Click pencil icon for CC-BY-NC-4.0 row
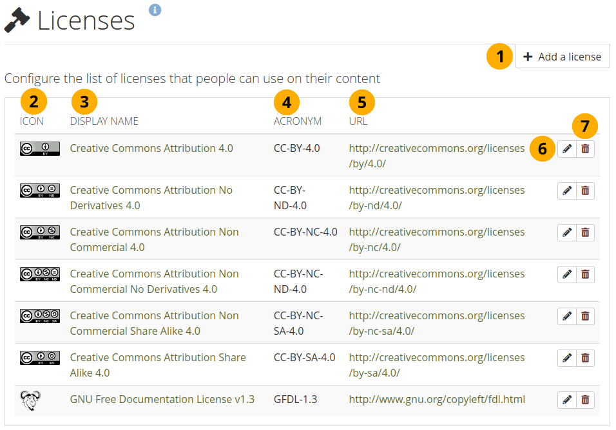The height and width of the screenshot is (430, 616). coord(567,232)
